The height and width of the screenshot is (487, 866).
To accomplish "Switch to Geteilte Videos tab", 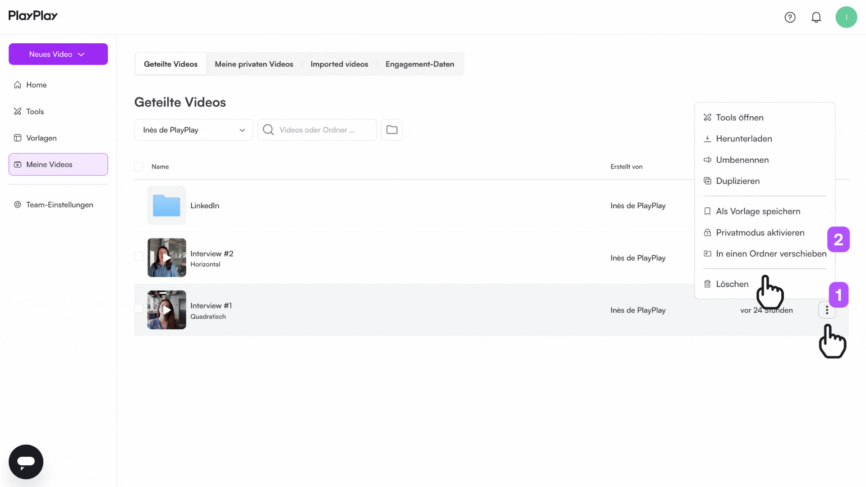I will pos(170,64).
